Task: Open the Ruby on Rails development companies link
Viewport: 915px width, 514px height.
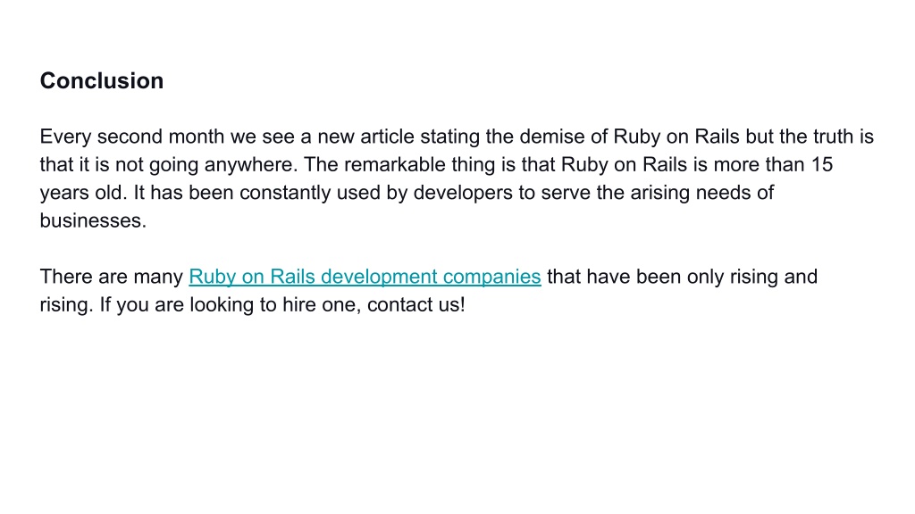Action: pyautogui.click(x=365, y=277)
